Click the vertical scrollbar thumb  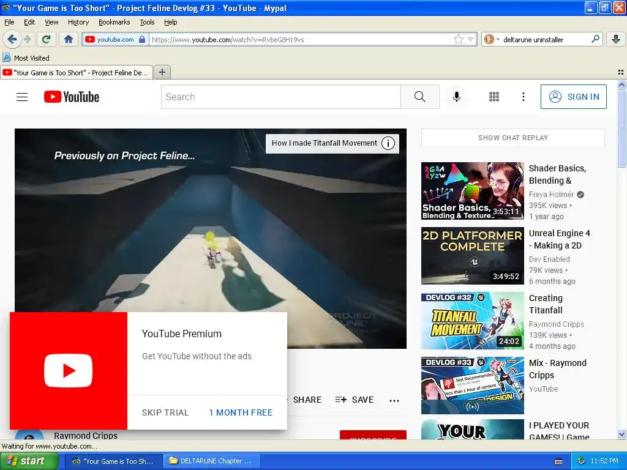(x=621, y=129)
